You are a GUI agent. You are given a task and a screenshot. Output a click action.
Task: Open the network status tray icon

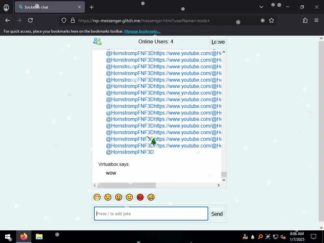276,237
